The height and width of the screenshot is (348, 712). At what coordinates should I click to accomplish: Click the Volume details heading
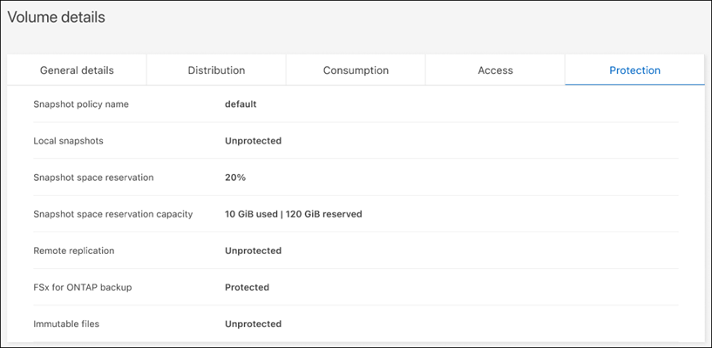(56, 17)
